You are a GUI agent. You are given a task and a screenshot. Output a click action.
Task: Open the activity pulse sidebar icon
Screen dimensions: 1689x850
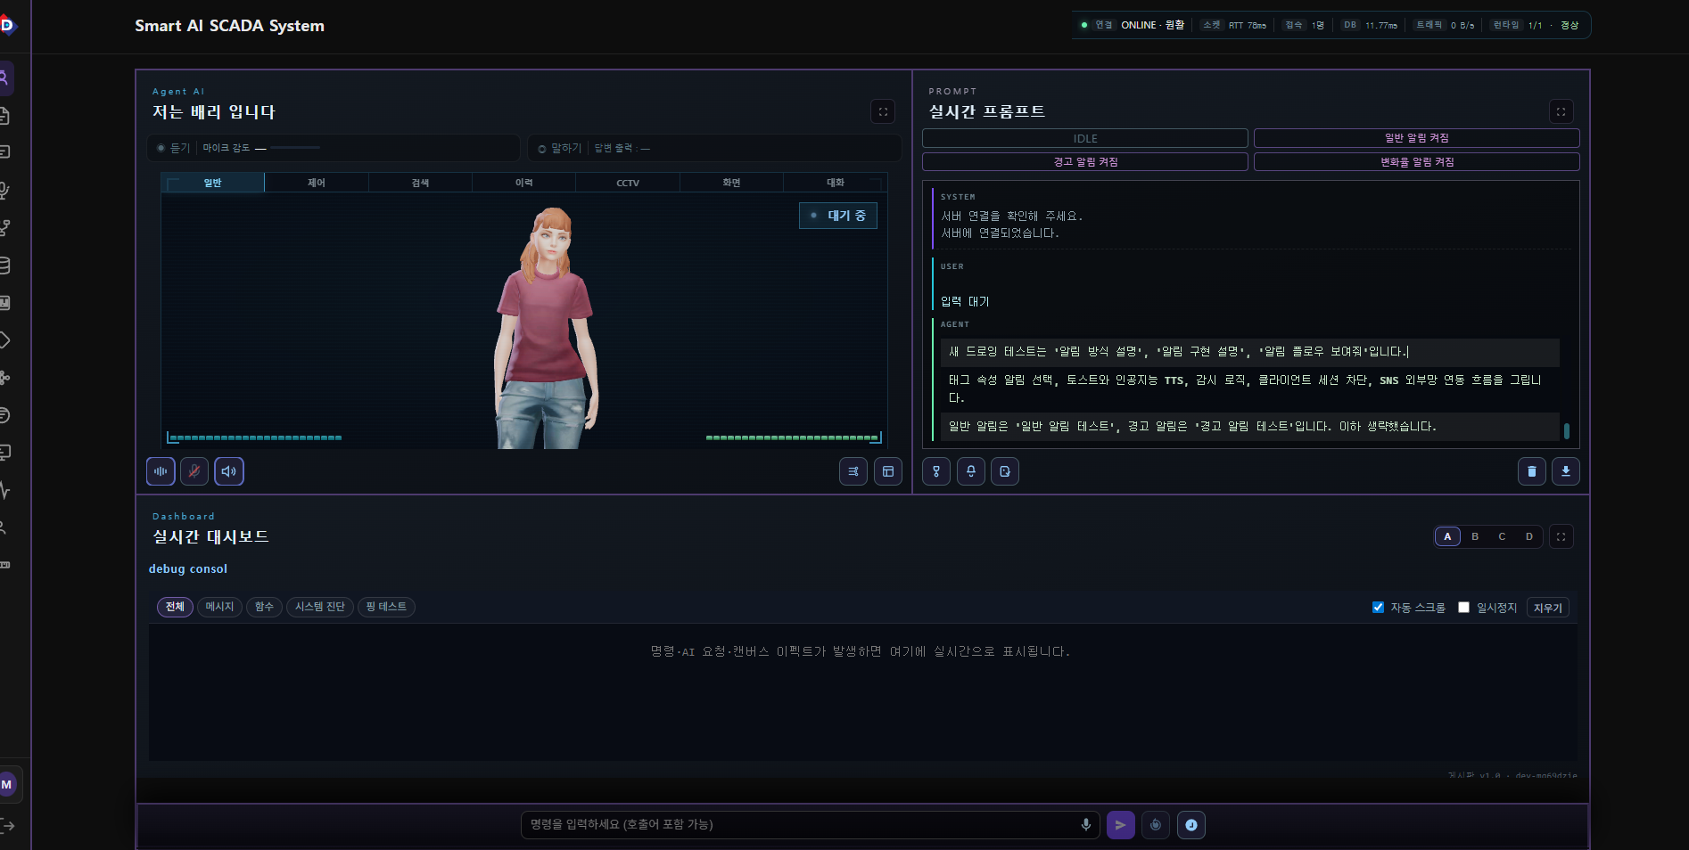coord(4,490)
